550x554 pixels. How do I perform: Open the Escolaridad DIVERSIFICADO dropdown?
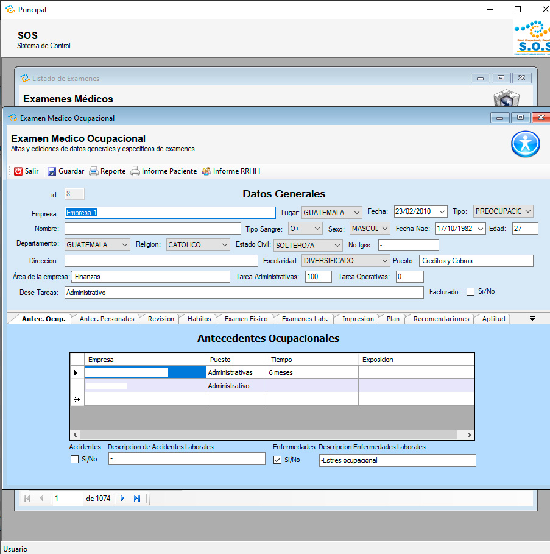pos(384,261)
